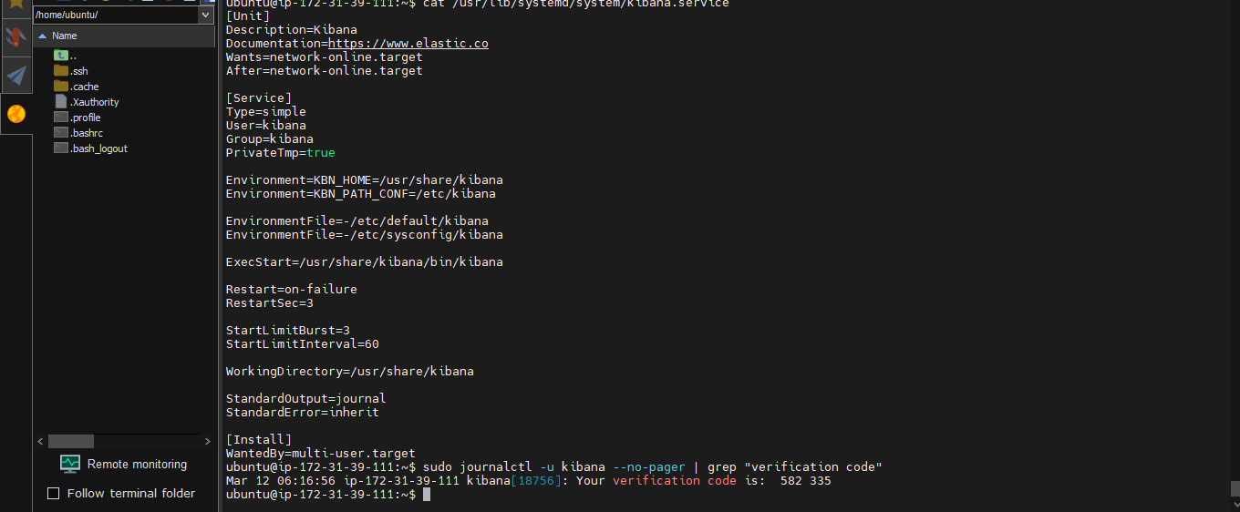Click the .profile script icon
Screen dimensions: 1240x512
(x=61, y=117)
